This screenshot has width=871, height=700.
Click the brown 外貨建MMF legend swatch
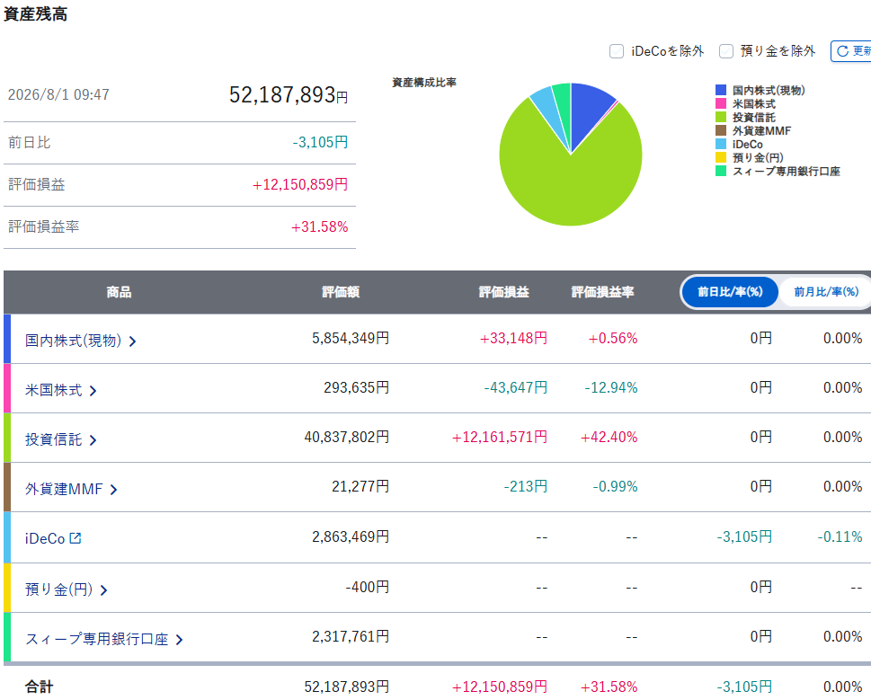(x=721, y=130)
